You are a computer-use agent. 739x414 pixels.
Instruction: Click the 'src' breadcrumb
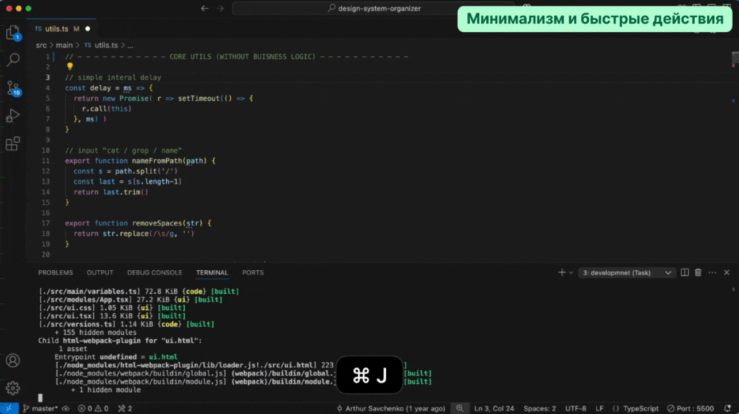(41, 45)
